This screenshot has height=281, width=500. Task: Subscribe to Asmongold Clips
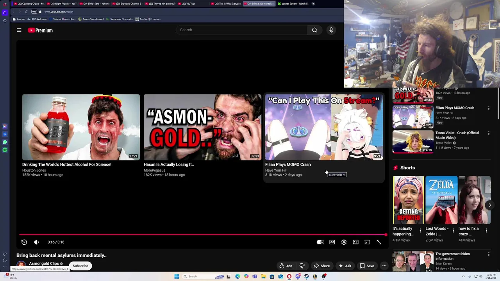point(80,266)
